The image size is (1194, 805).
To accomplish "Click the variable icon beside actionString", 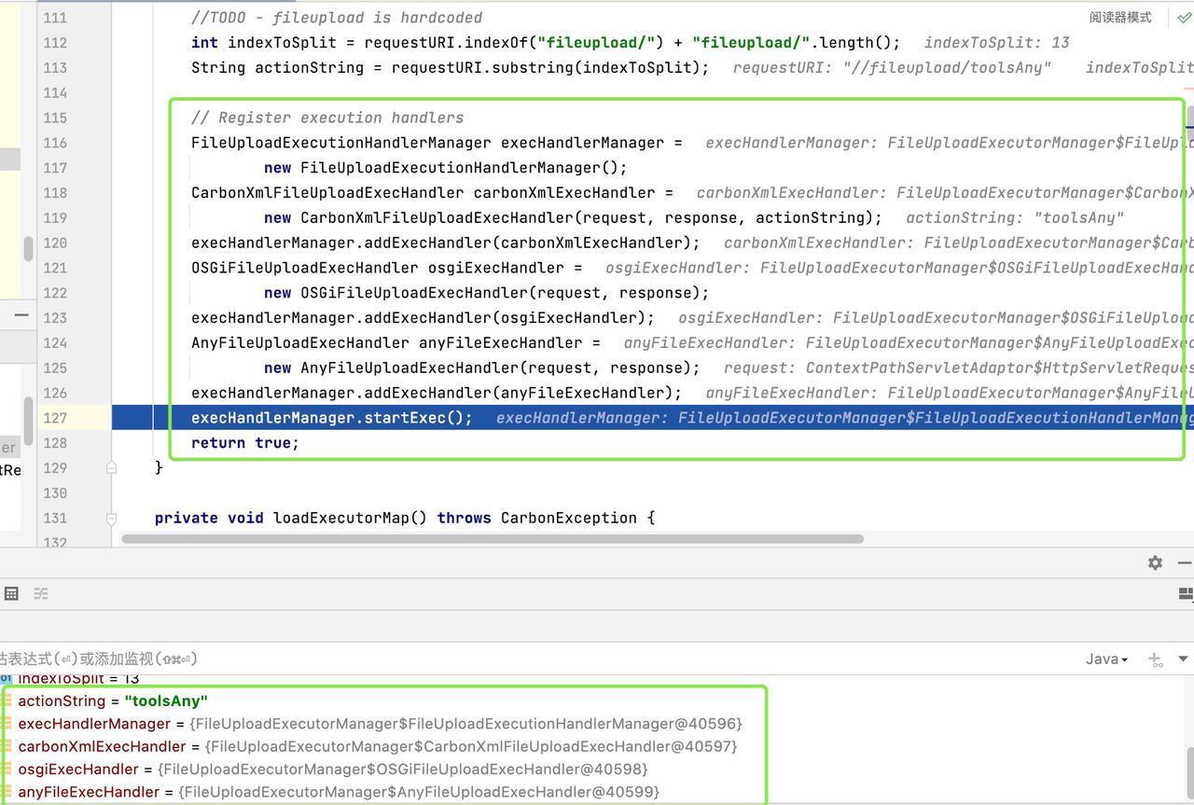I will (7, 701).
